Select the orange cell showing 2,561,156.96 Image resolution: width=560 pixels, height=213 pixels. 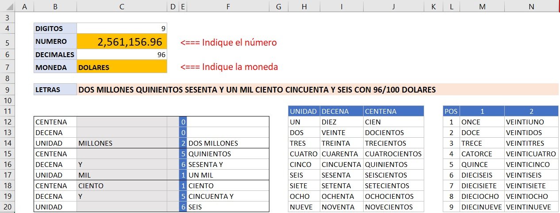click(122, 42)
